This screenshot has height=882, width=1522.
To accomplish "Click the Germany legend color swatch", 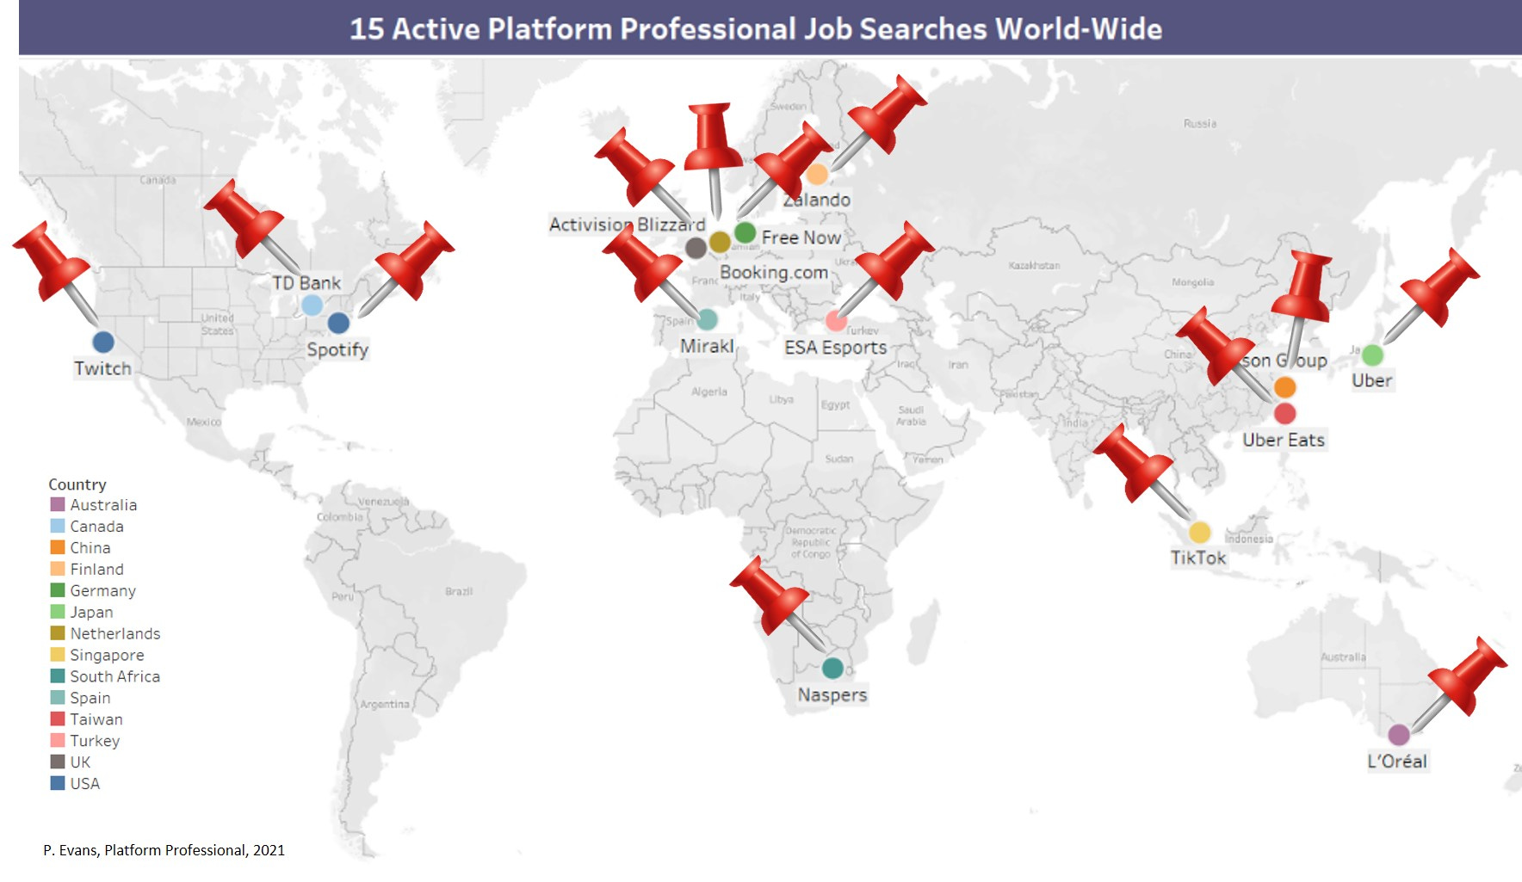I will pos(58,590).
